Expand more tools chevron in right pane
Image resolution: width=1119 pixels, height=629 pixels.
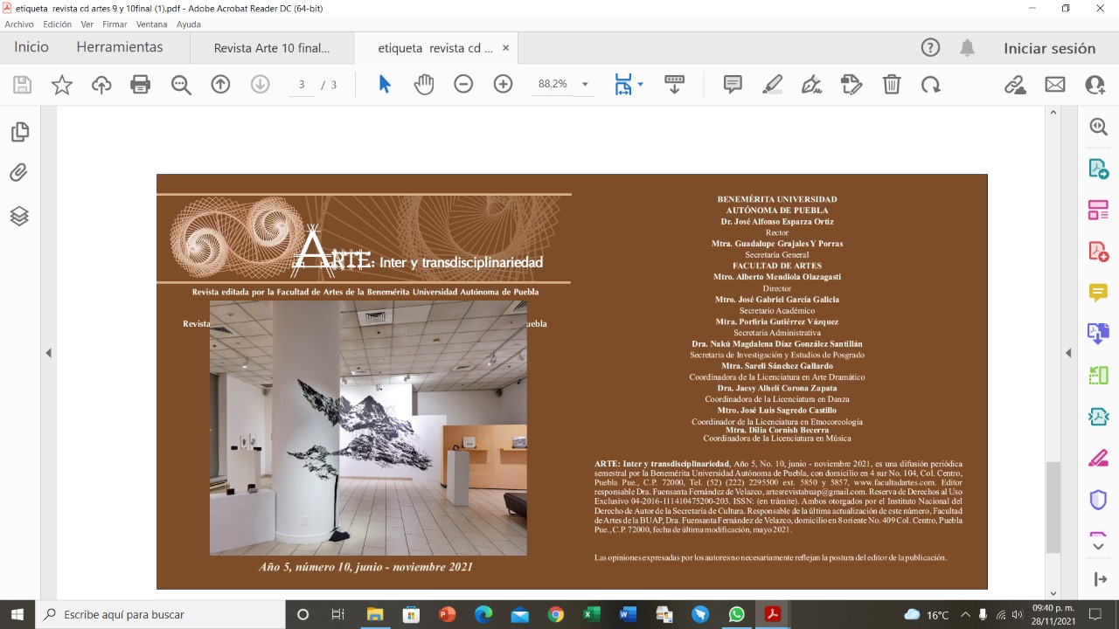click(x=1098, y=547)
